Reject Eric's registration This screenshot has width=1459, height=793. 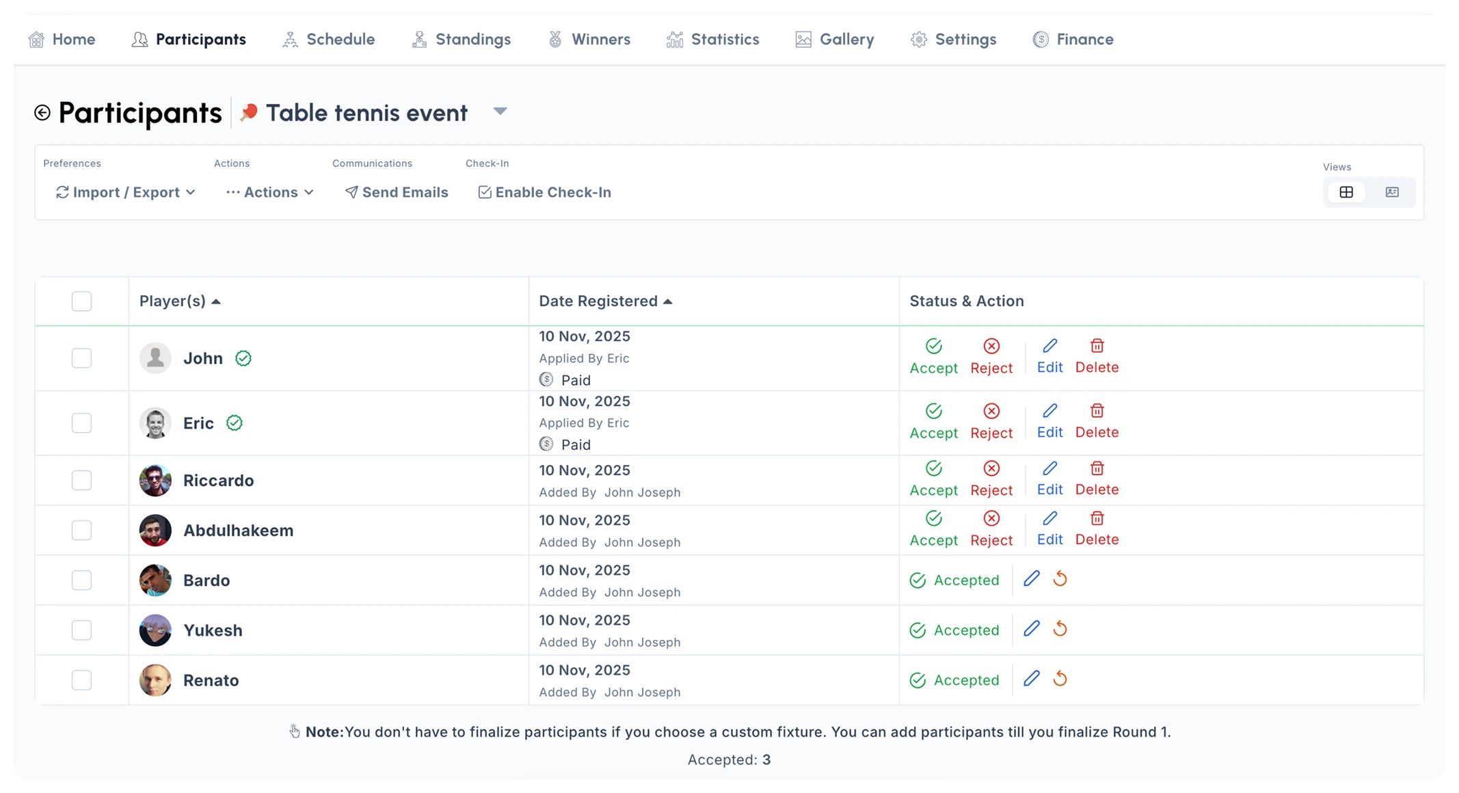coord(991,422)
